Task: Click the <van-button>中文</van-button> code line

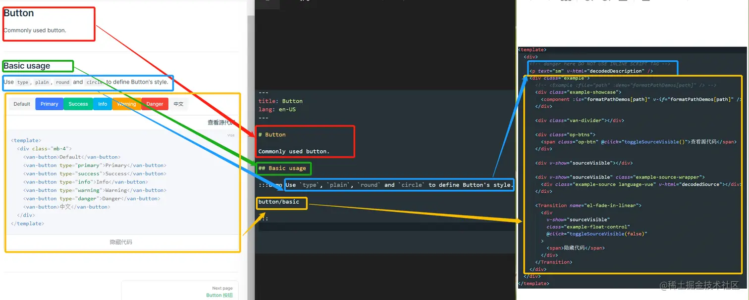Action: coord(66,207)
